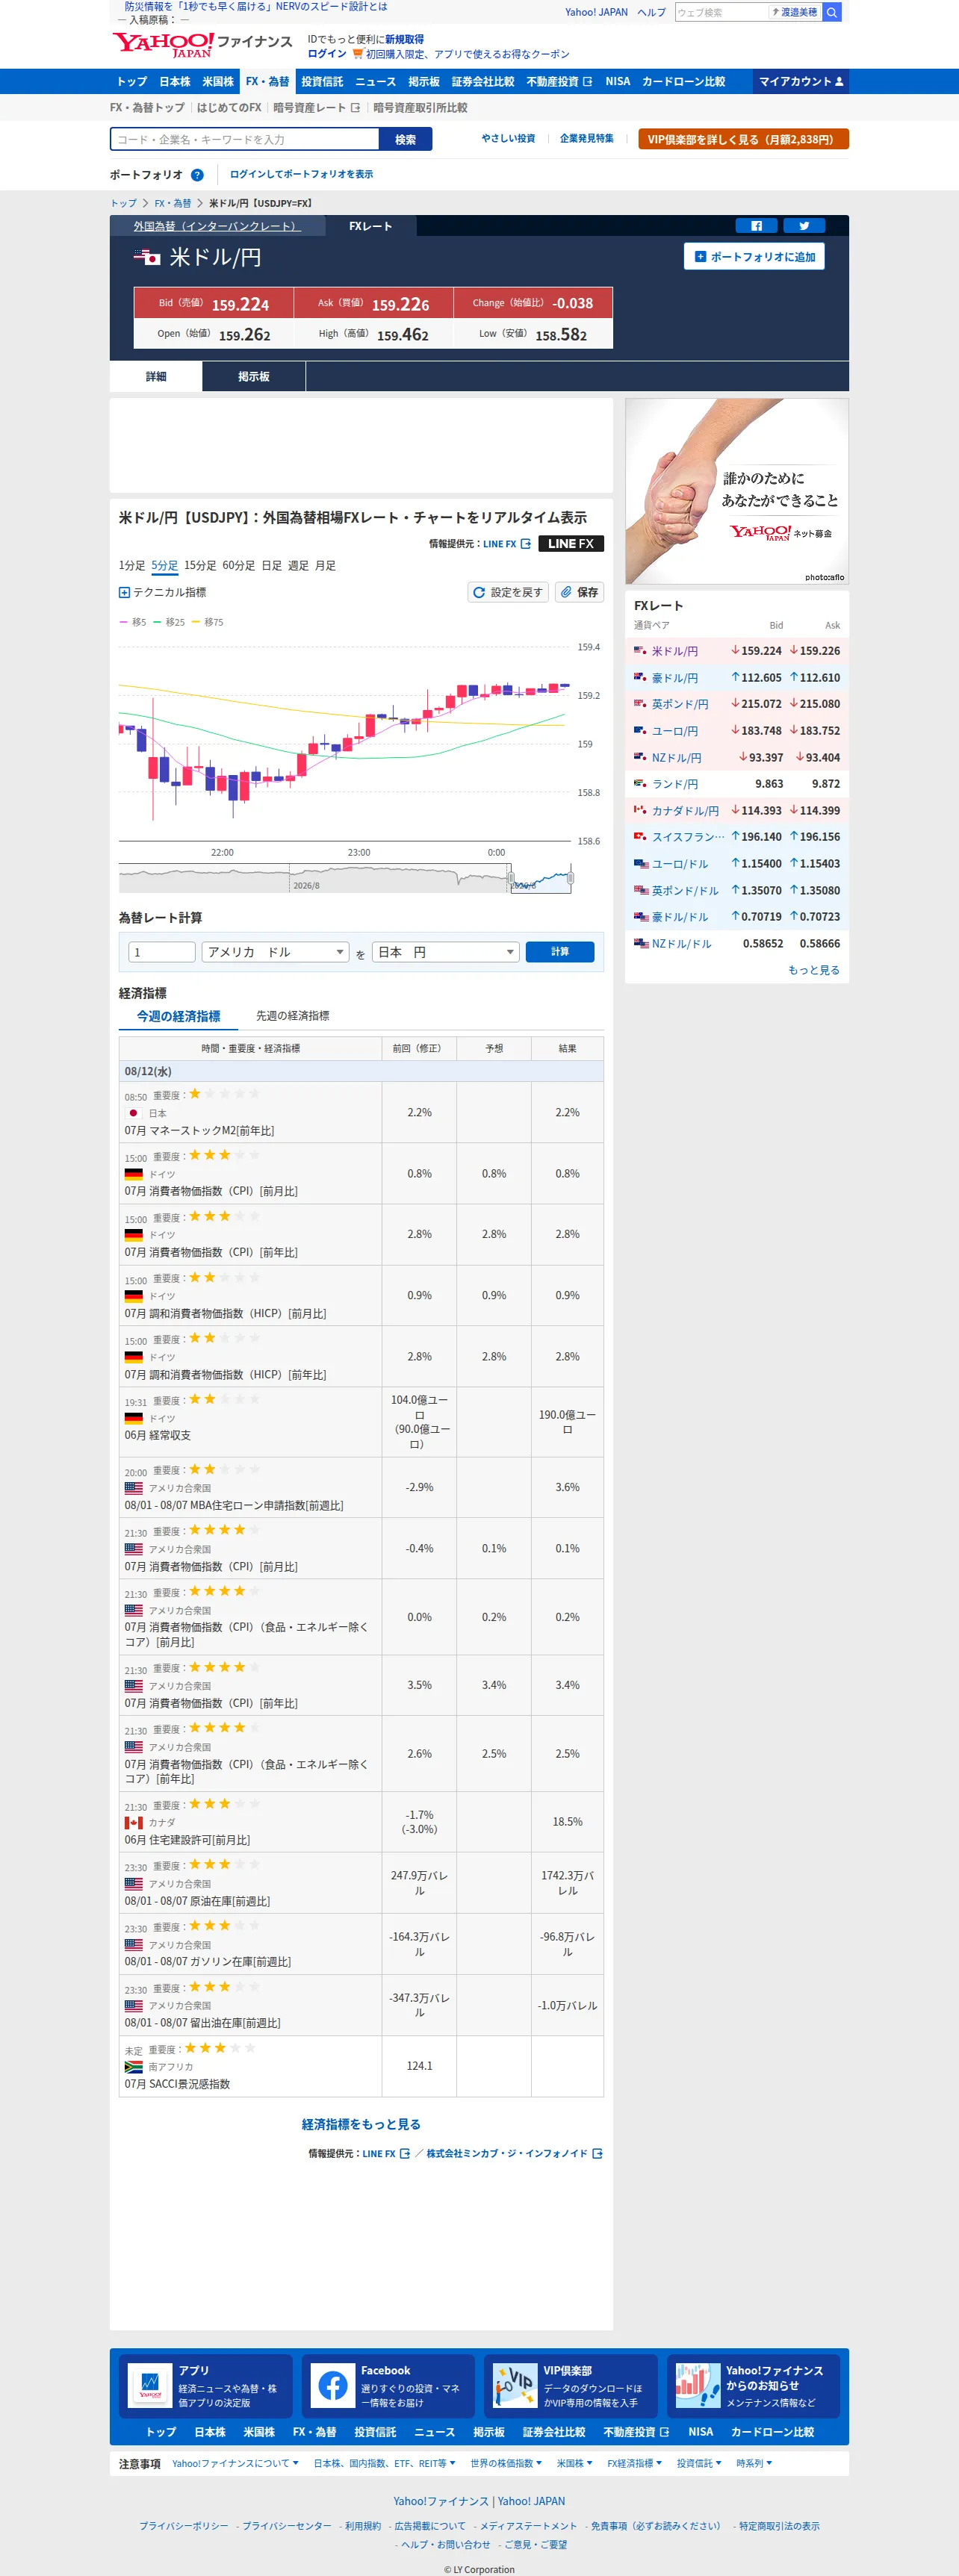Viewport: 959px width, 2576px height.
Task: Click external-link icon beside 暗号資産レート
Action: tap(355, 108)
